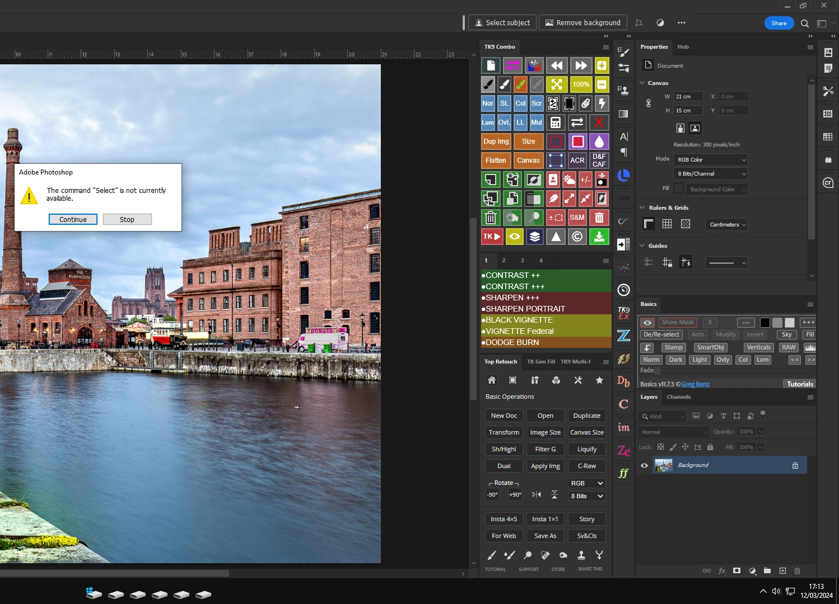Click the red trash can icon
The height and width of the screenshot is (604, 839).
pyautogui.click(x=599, y=218)
